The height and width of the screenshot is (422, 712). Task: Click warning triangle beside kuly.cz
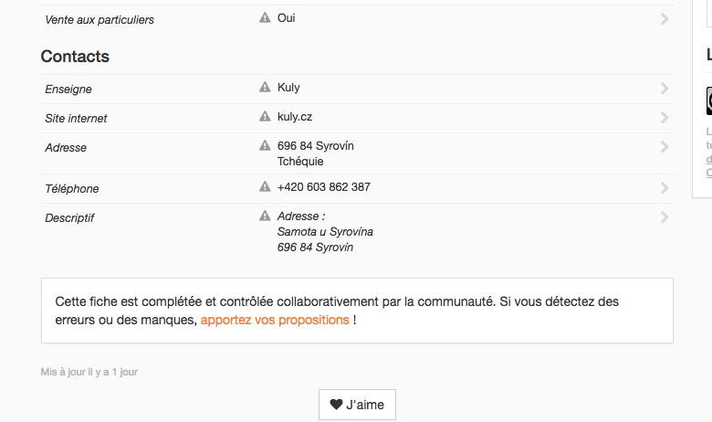coord(265,116)
